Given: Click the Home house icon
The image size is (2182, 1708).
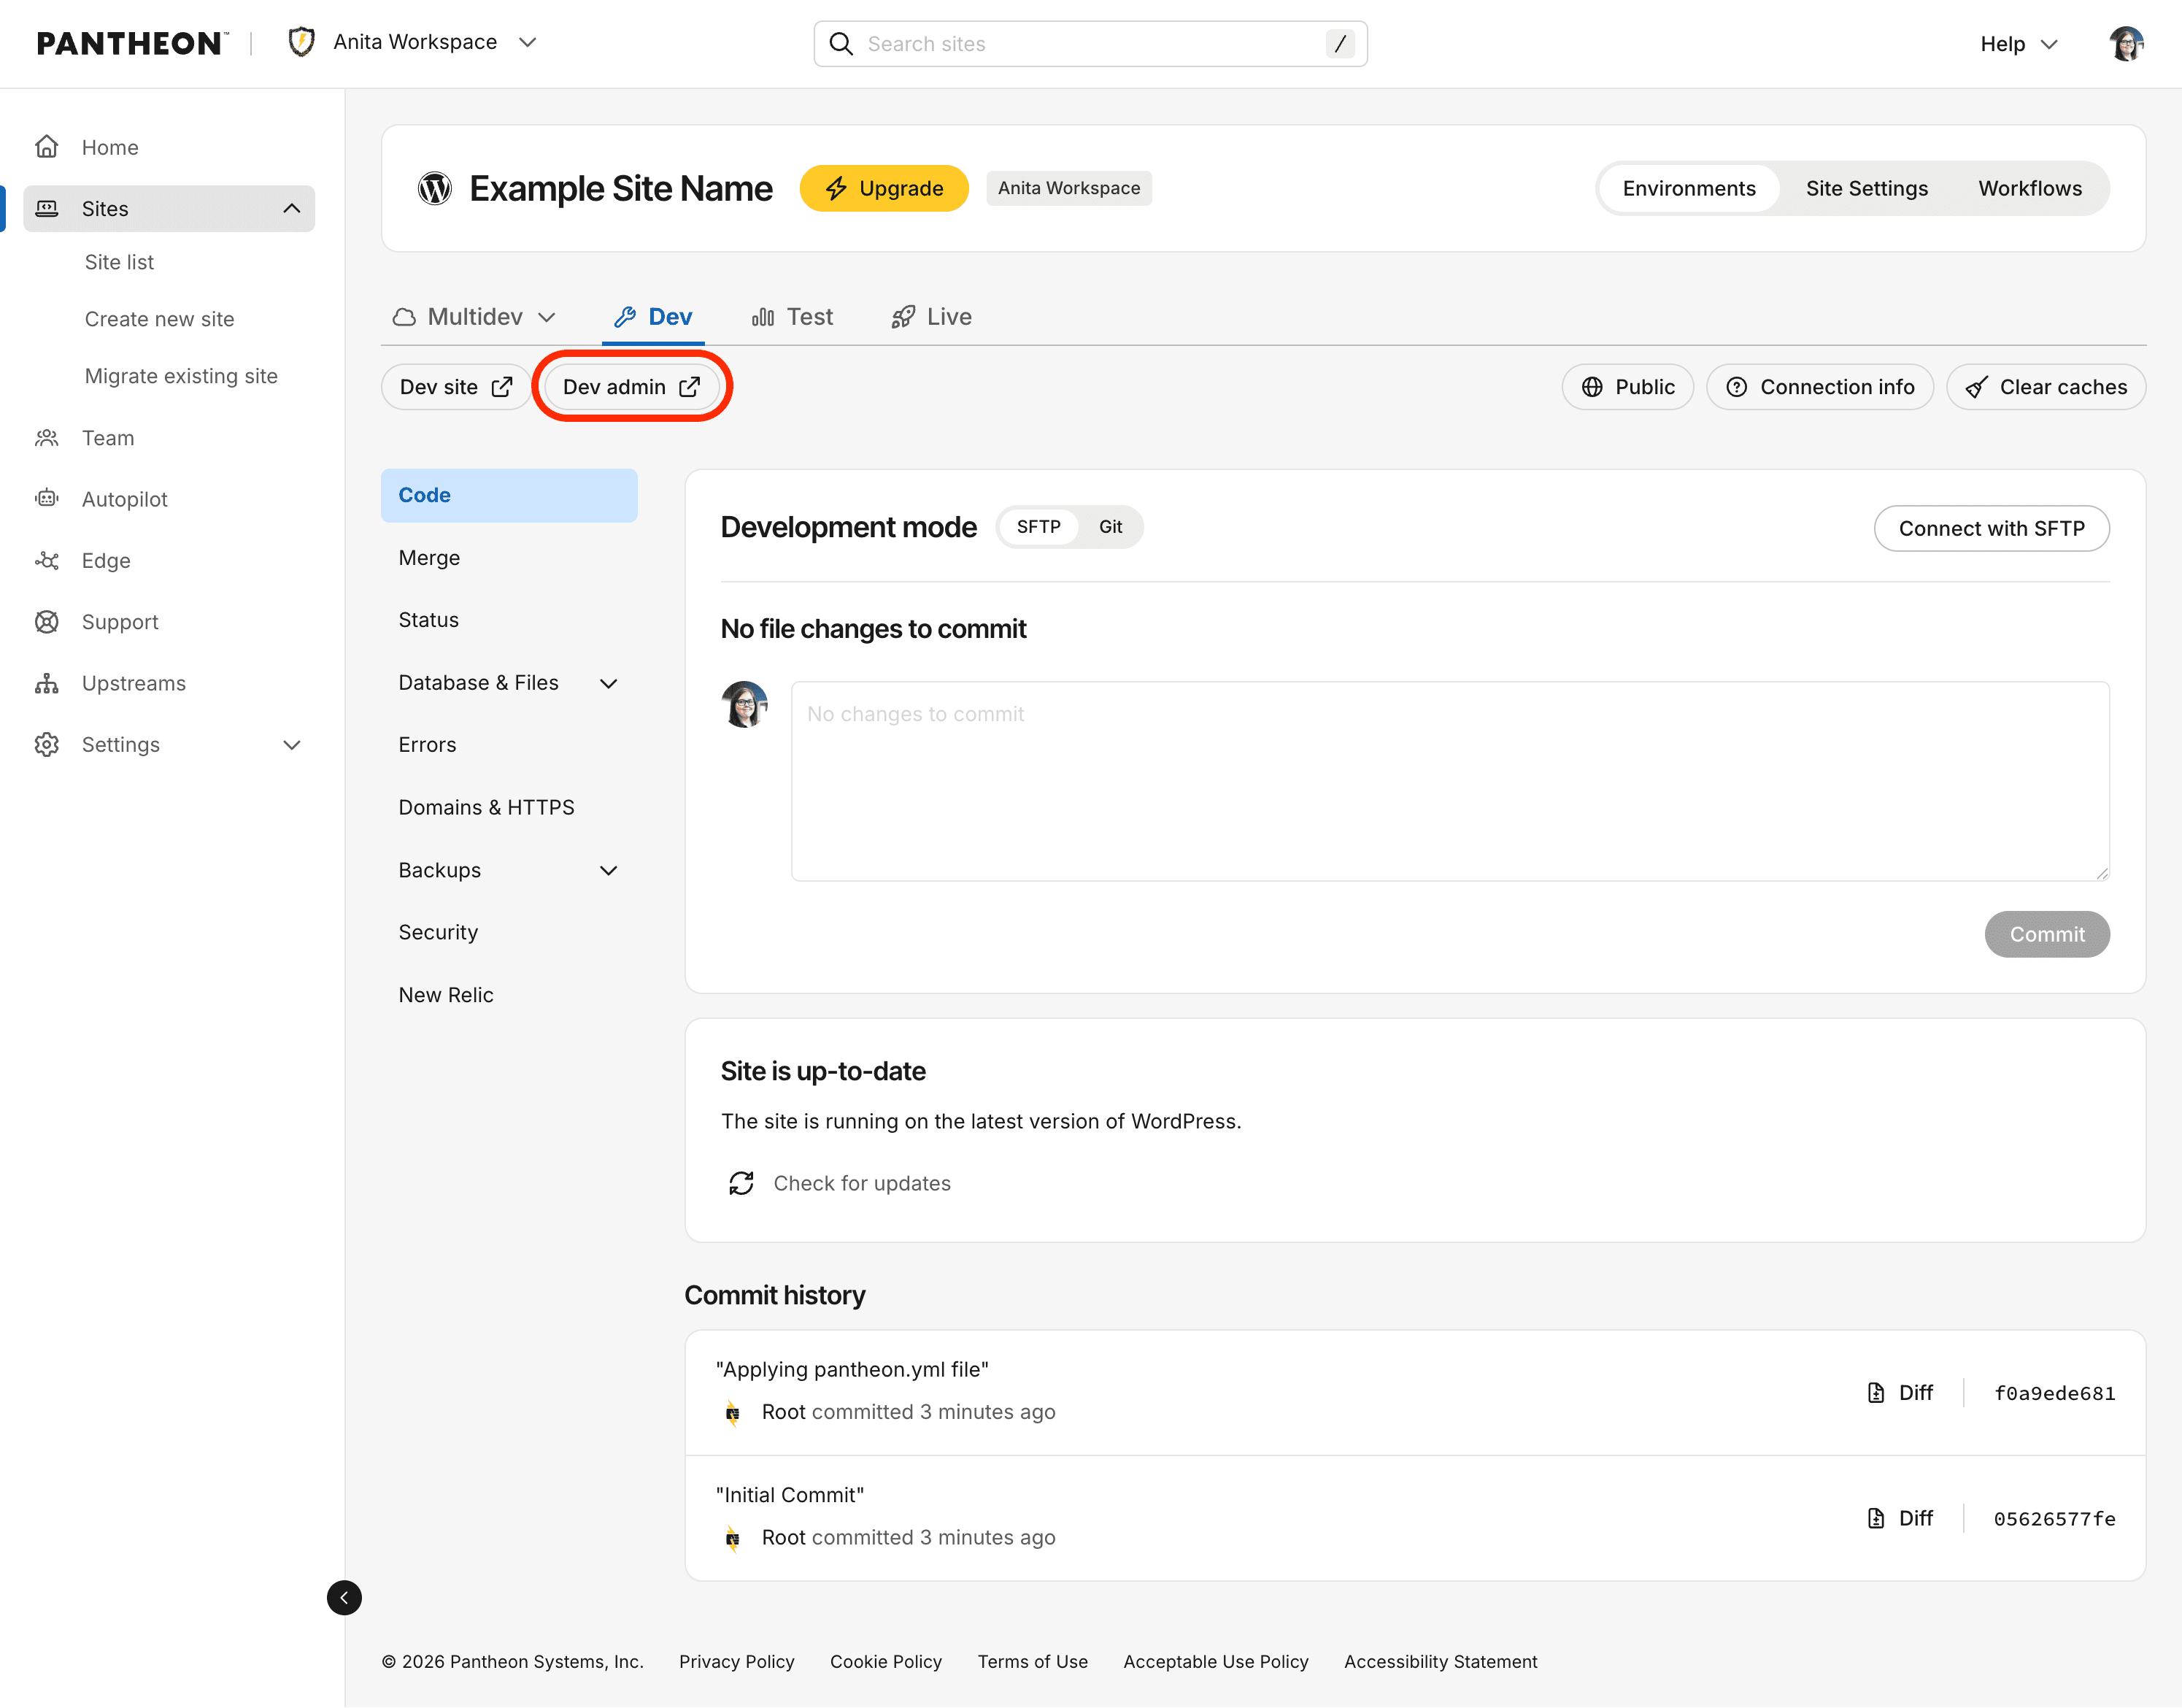Looking at the screenshot, I should coord(47,147).
